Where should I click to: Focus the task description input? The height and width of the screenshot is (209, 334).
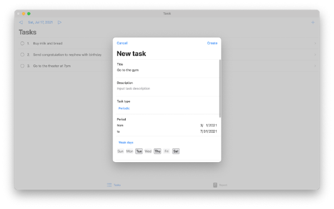[x=167, y=89]
